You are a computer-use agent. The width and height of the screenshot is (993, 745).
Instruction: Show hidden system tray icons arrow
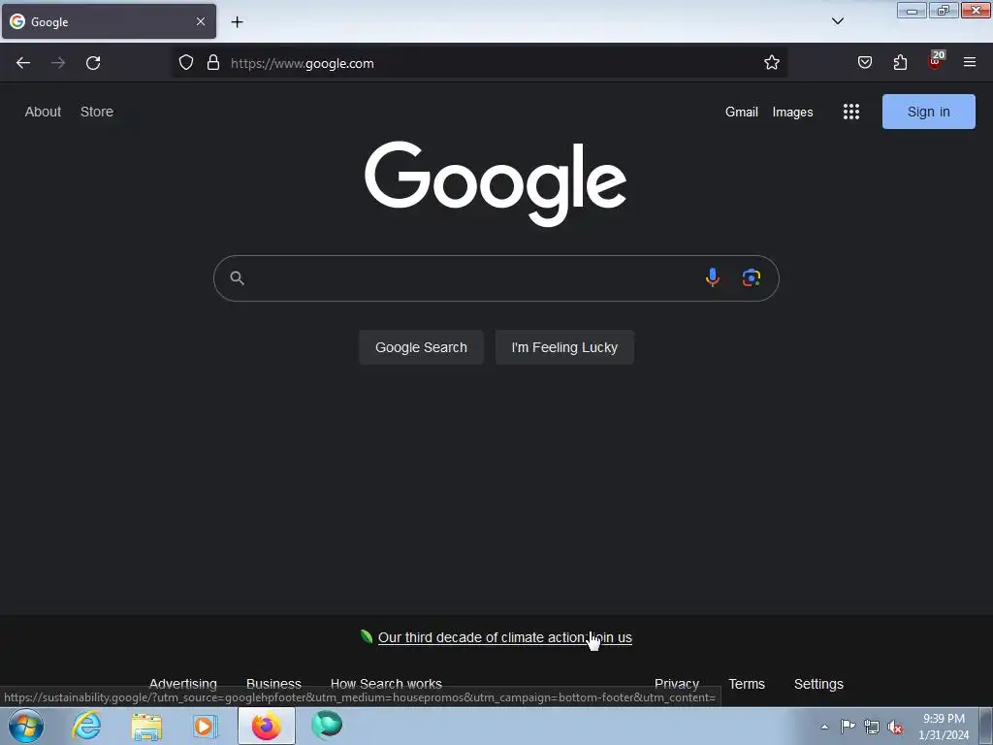click(x=824, y=727)
